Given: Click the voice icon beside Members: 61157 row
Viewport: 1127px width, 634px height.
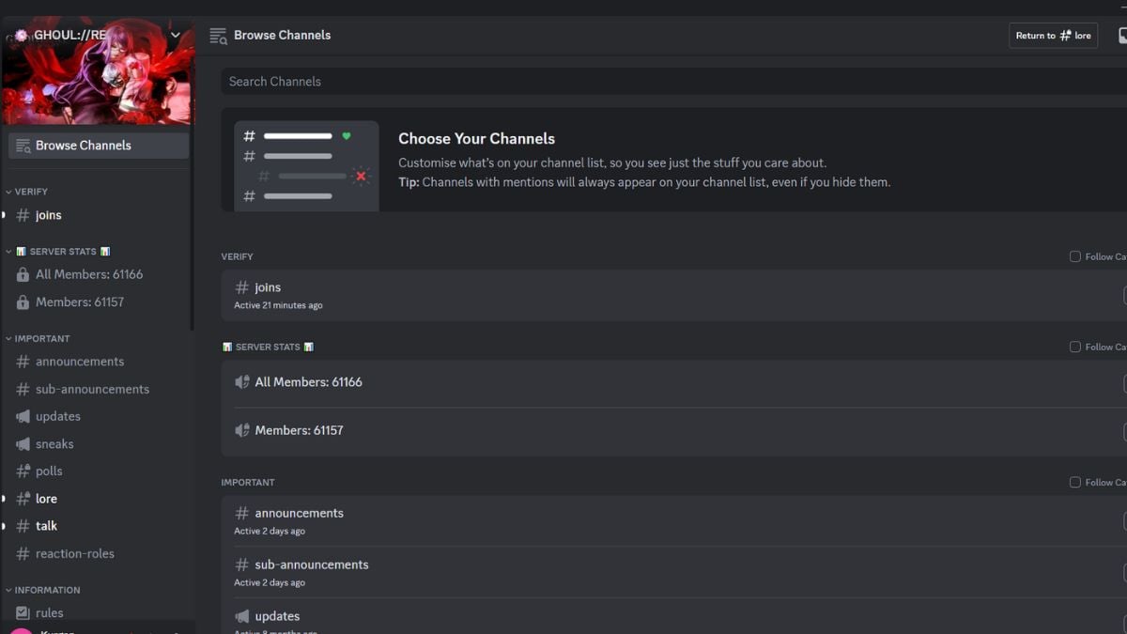Looking at the screenshot, I should tap(242, 430).
